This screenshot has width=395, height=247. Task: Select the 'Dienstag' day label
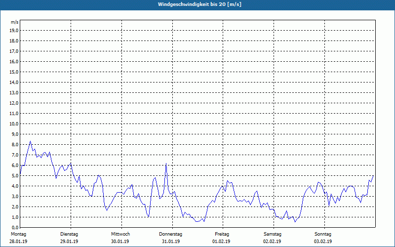pyautogui.click(x=69, y=234)
